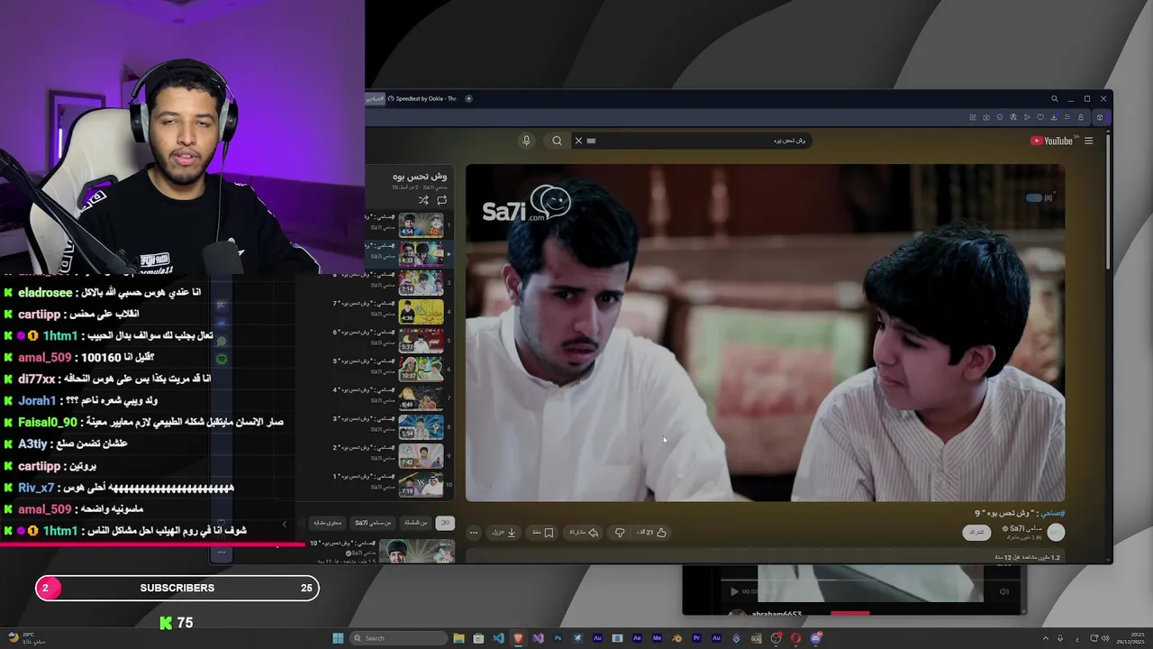Image resolution: width=1153 pixels, height=649 pixels.
Task: Open Discord from the taskbar
Action: (815, 638)
